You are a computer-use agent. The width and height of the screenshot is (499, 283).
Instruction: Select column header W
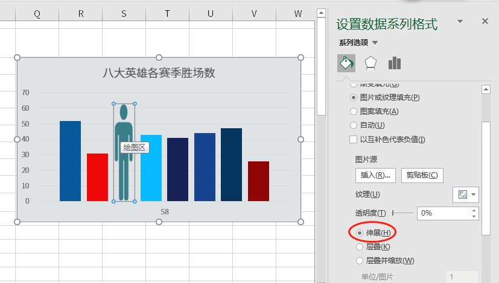[x=297, y=14]
